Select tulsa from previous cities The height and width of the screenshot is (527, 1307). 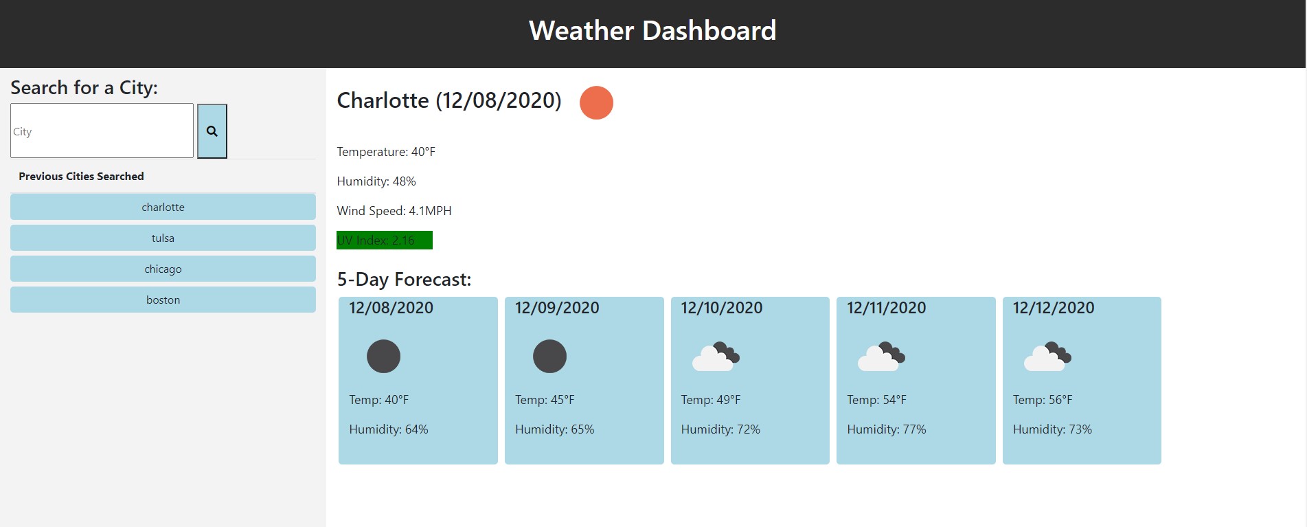(162, 237)
